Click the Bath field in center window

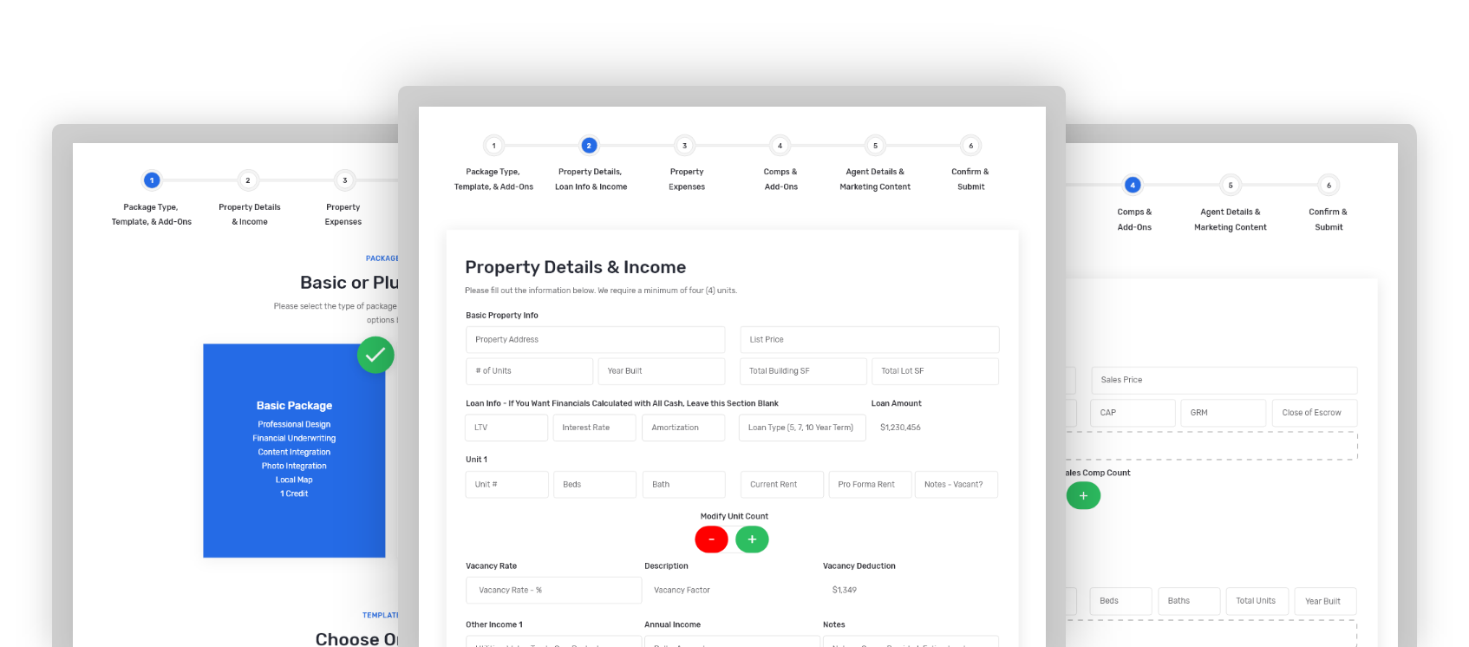(683, 484)
